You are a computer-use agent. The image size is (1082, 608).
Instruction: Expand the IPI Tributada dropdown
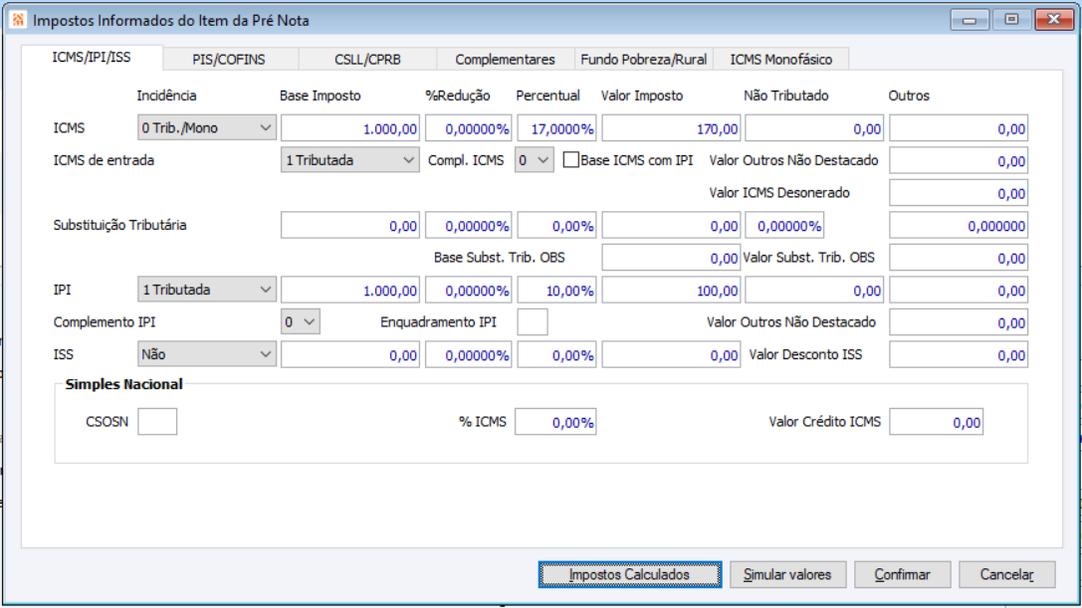click(x=207, y=290)
